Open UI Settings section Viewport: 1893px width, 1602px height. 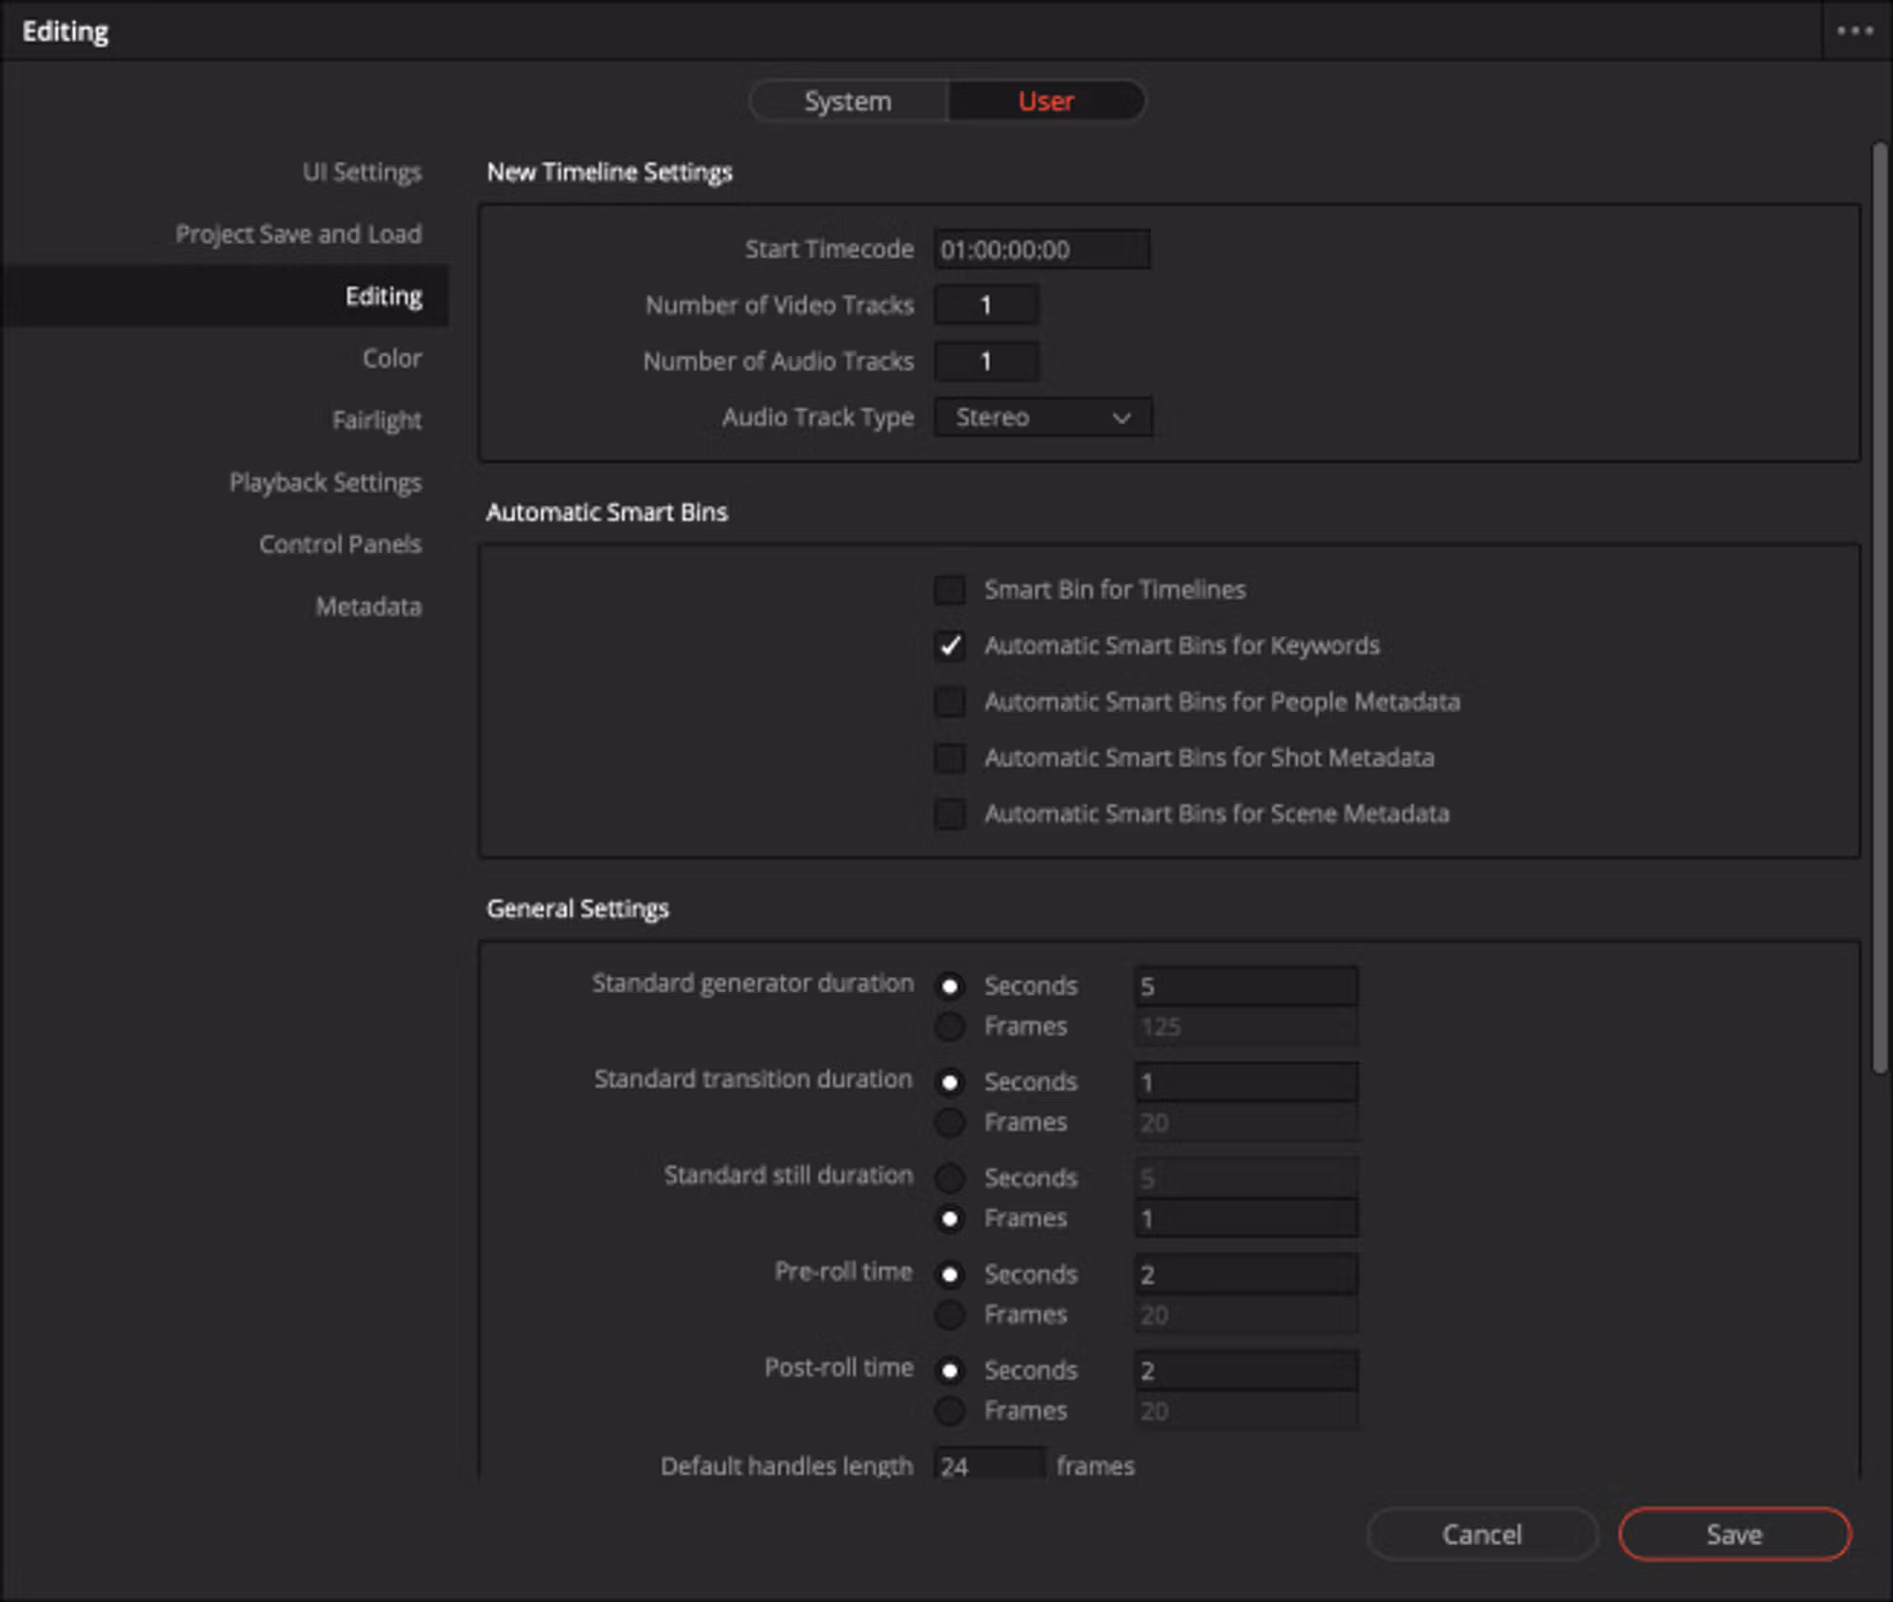point(362,172)
